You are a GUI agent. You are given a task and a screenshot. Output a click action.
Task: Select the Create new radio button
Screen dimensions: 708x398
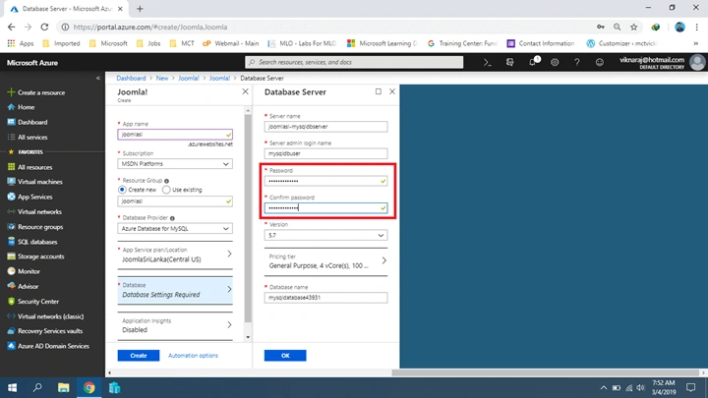pos(122,190)
